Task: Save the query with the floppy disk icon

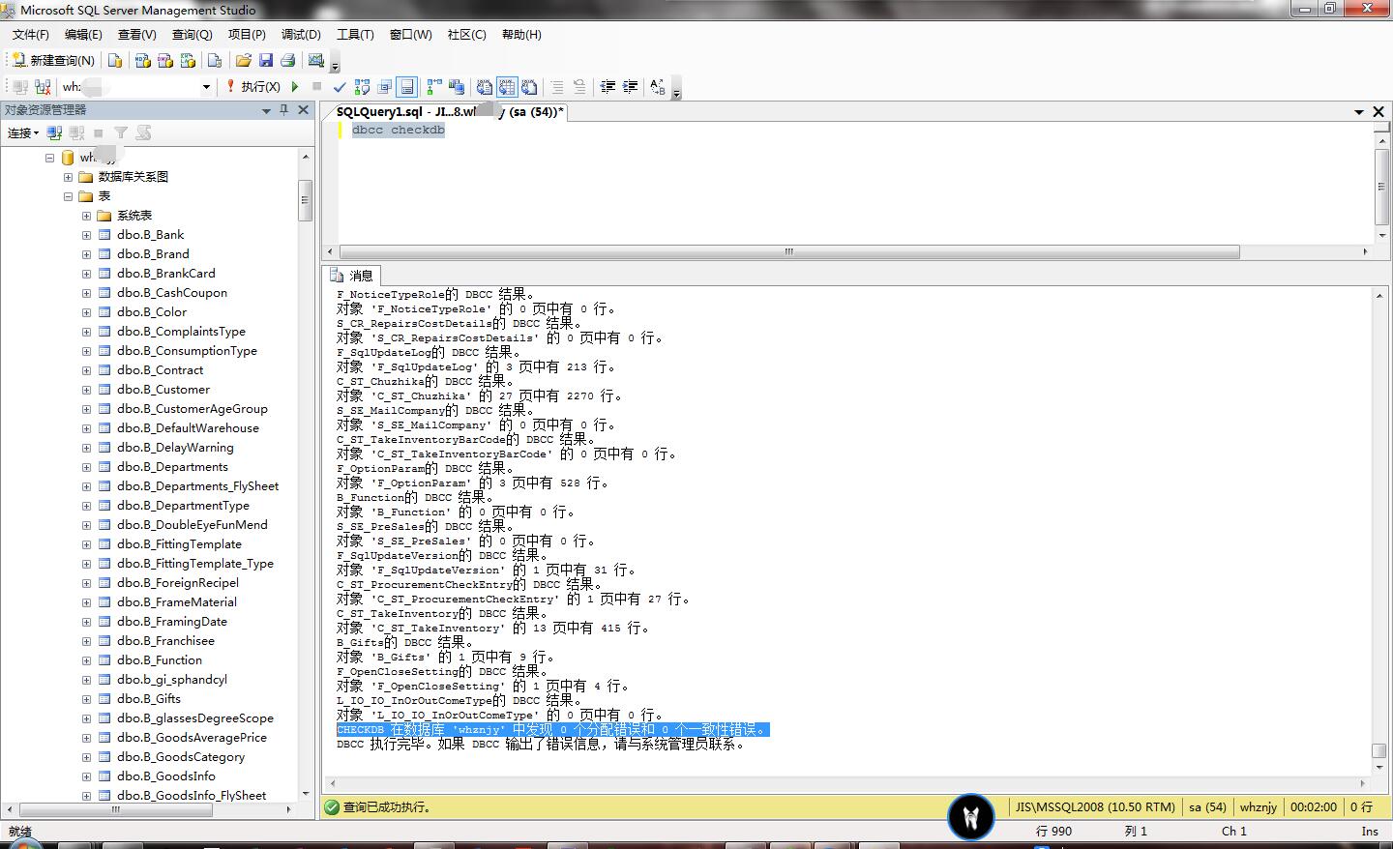Action: pyautogui.click(x=266, y=60)
